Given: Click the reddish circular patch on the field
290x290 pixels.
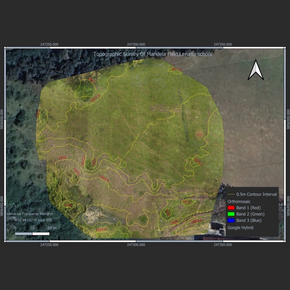Looking at the screenshot, I should [x=200, y=134].
